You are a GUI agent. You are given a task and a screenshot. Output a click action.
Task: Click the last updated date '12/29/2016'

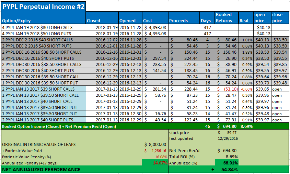coord(228,138)
